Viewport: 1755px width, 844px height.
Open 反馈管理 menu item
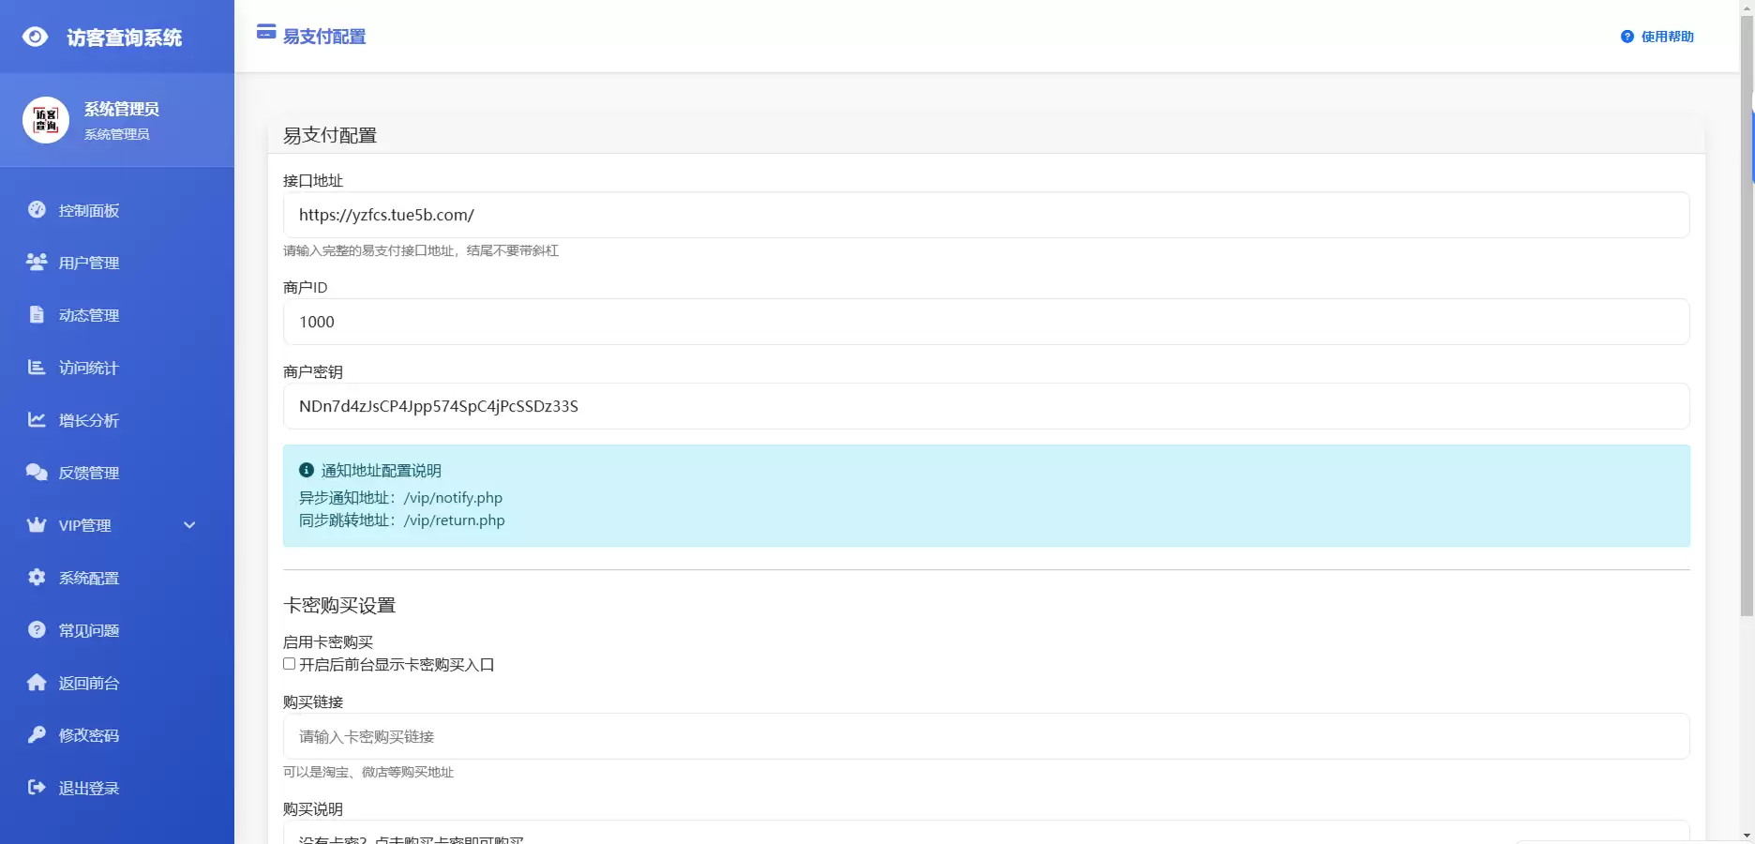(117, 473)
